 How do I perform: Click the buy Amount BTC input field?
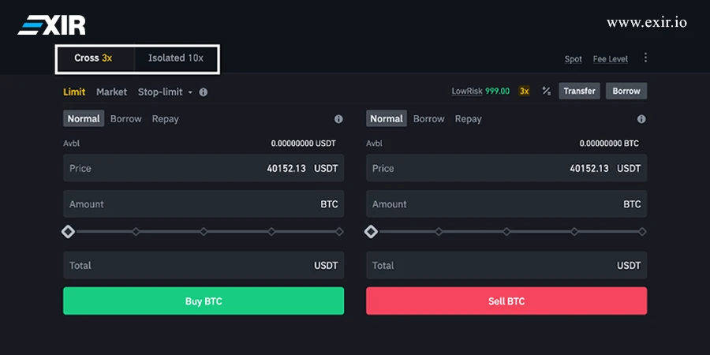tap(204, 204)
